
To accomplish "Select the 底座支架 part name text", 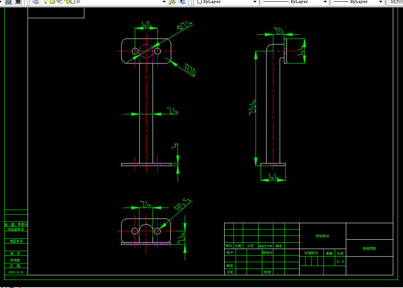I will coord(370,249).
